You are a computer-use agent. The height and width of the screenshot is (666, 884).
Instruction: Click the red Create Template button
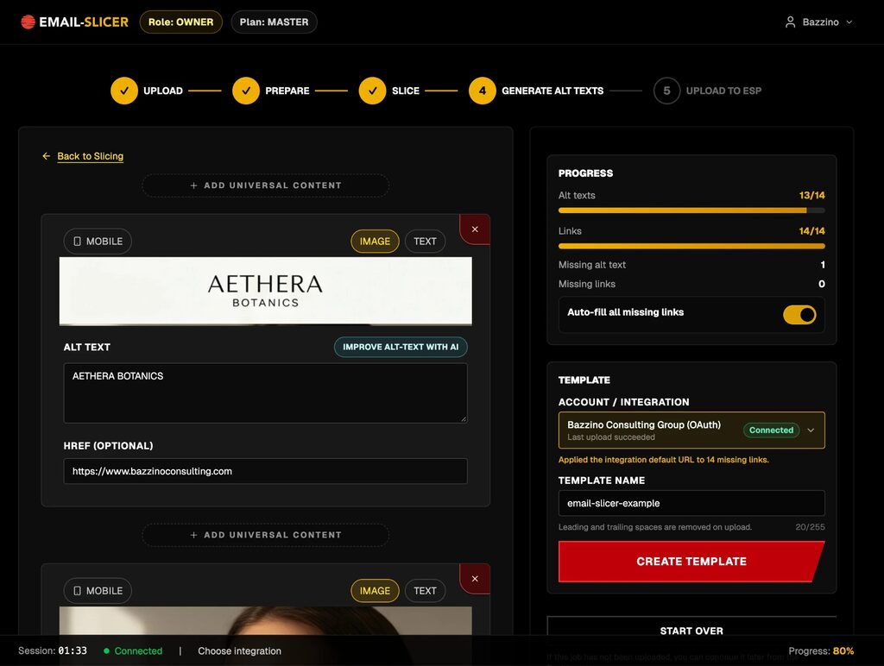click(691, 562)
